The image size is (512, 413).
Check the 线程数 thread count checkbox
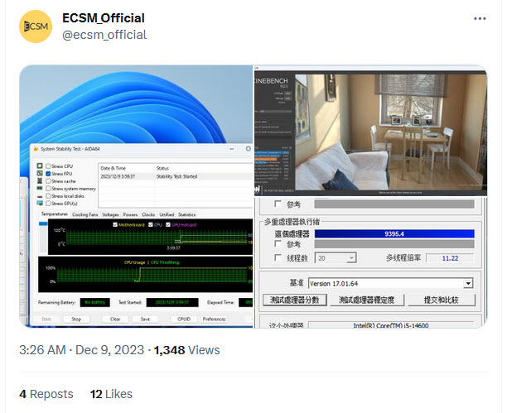point(278,257)
